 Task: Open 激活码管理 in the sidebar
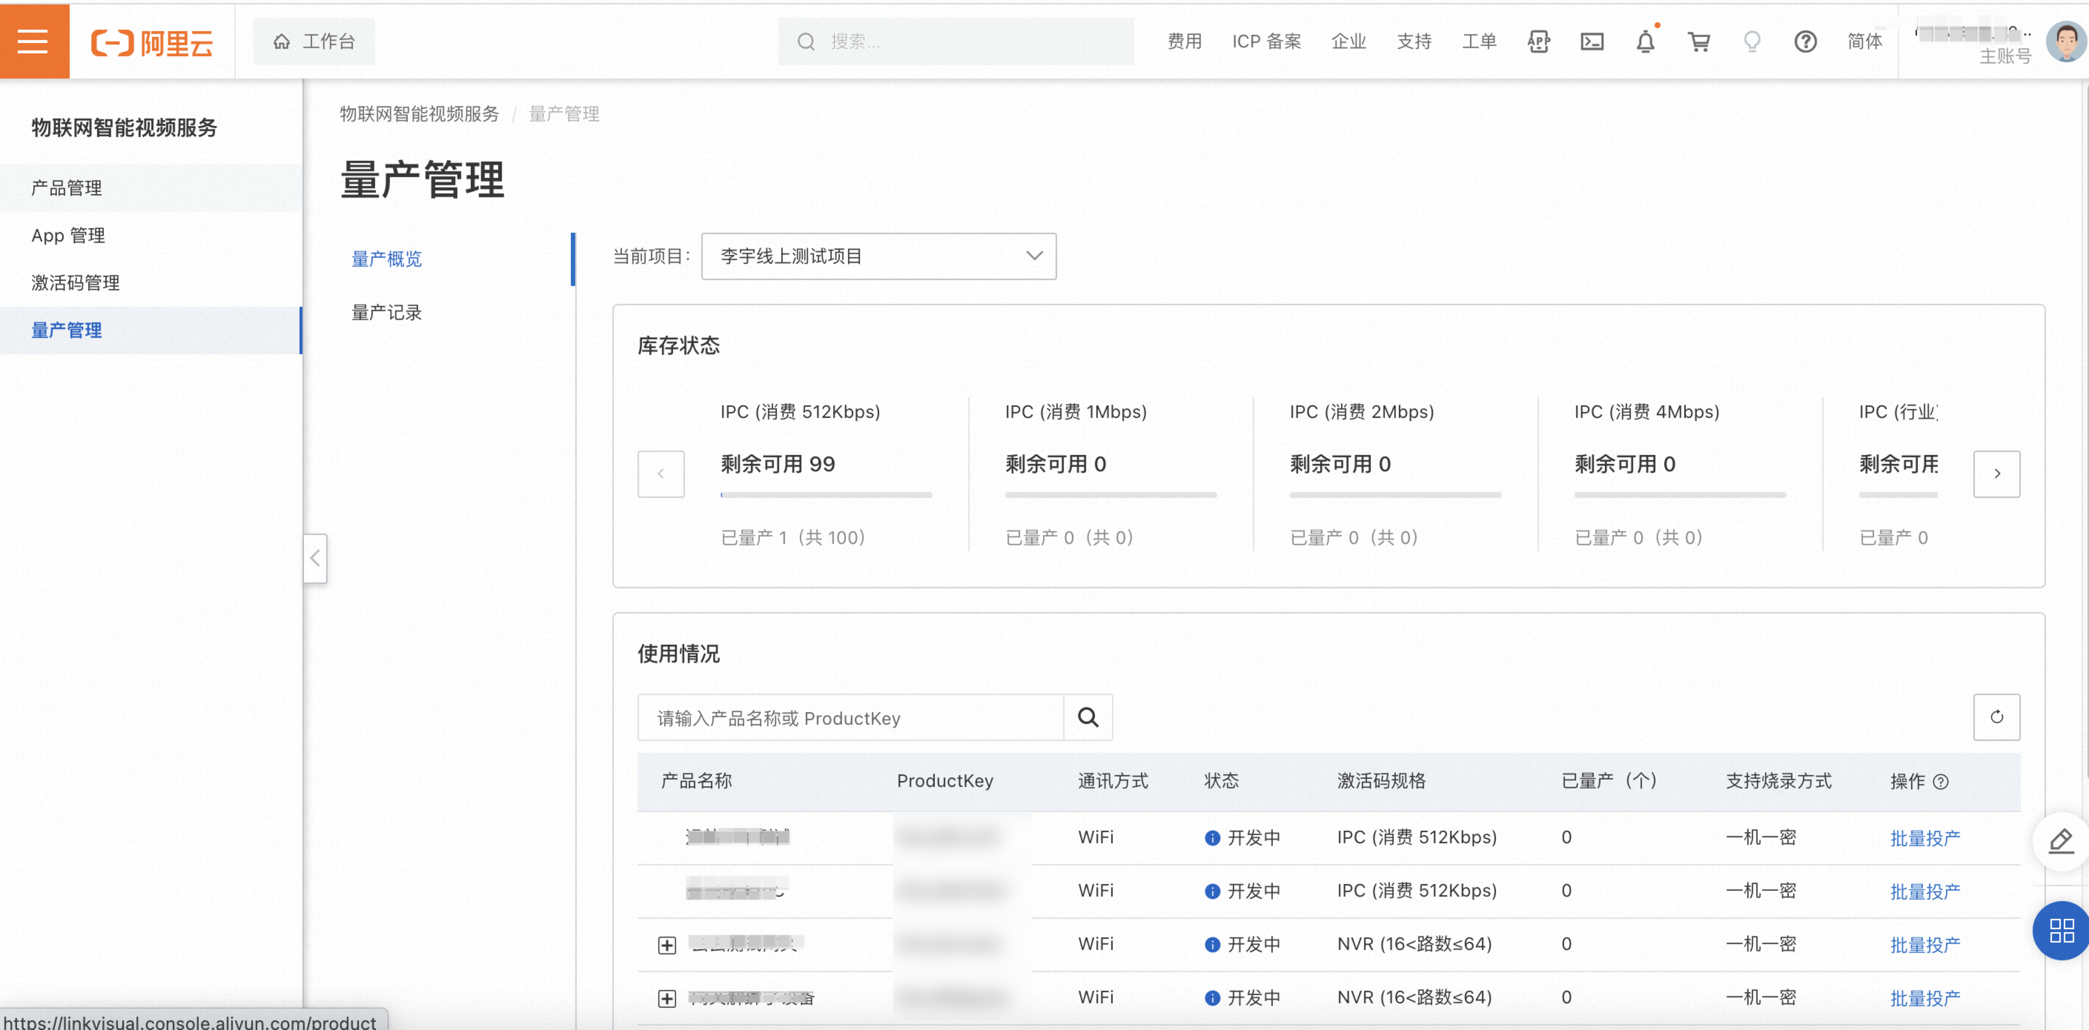click(x=75, y=283)
